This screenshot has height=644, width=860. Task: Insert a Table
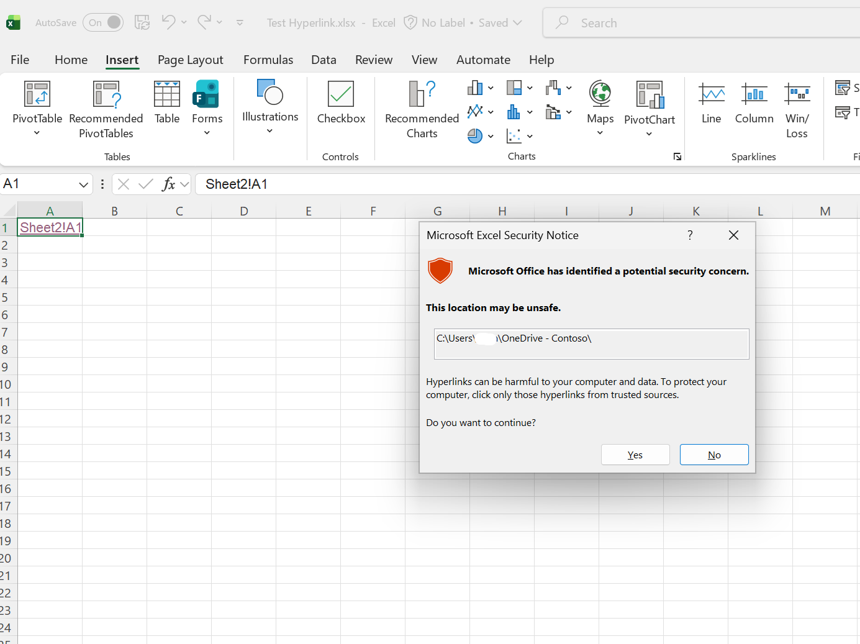point(167,102)
